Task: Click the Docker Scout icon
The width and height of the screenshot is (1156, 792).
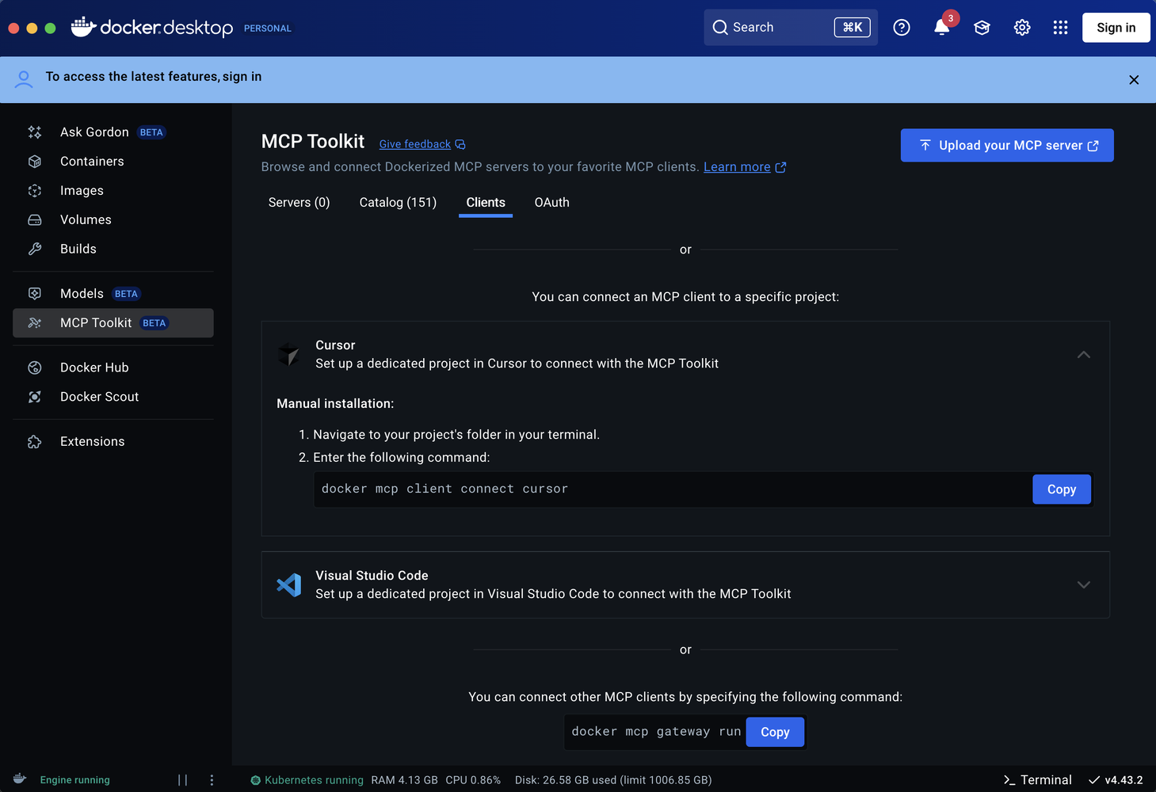Action: [x=35, y=397]
